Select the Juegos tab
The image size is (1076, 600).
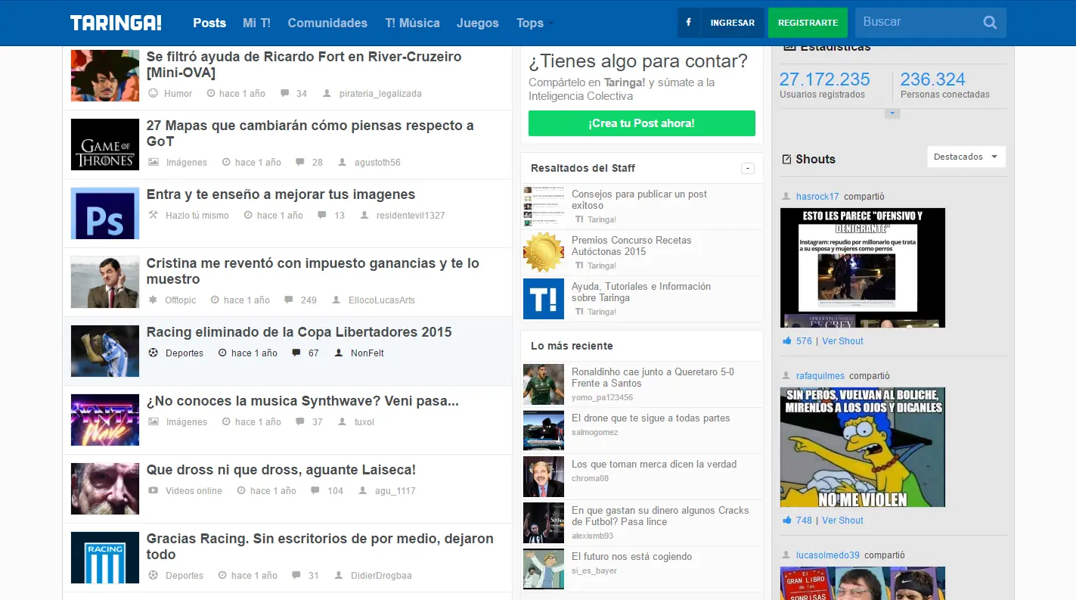coord(478,23)
